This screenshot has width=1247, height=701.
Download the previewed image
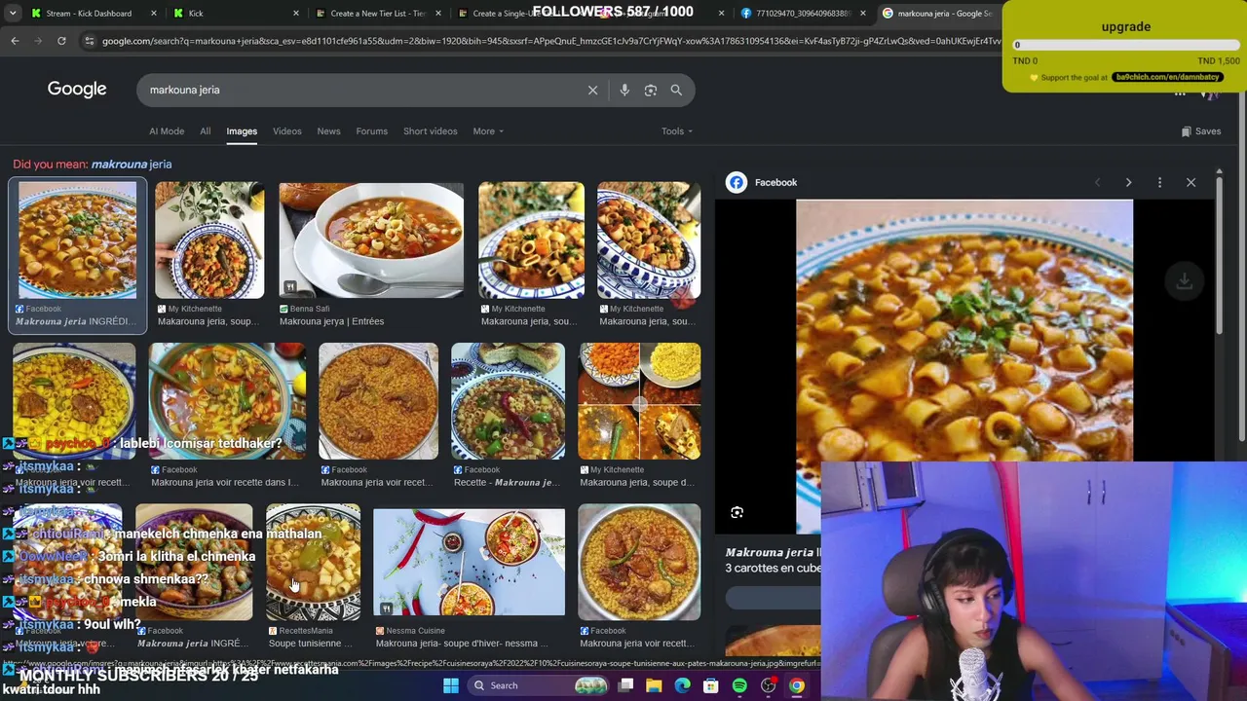(x=1184, y=281)
